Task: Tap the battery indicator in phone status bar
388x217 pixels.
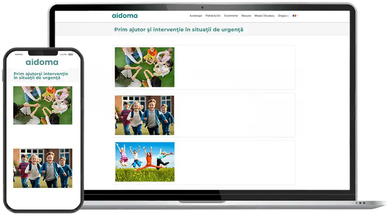Action: tap(71, 54)
